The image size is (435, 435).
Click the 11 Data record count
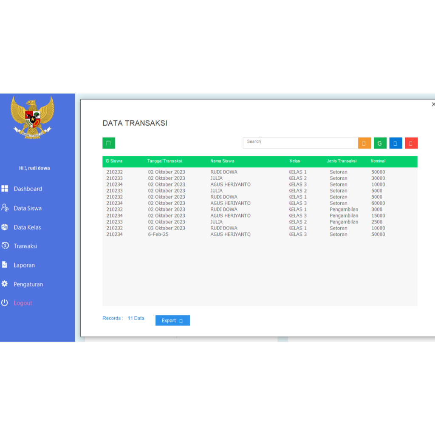point(136,318)
